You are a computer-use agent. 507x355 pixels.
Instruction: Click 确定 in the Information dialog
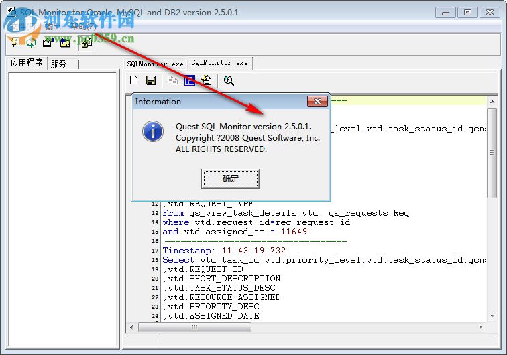(231, 178)
